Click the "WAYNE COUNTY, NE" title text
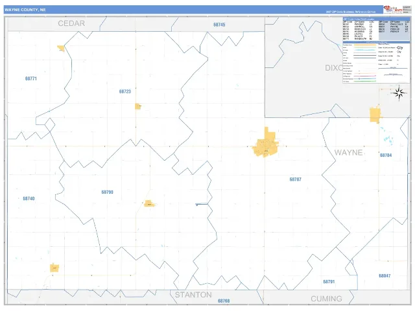This screenshot has width=415, height=311. point(25,10)
